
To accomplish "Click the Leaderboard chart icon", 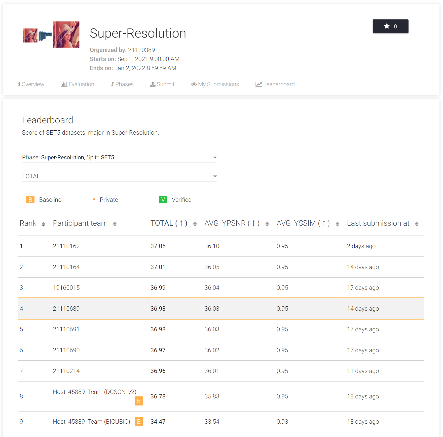I will [259, 84].
